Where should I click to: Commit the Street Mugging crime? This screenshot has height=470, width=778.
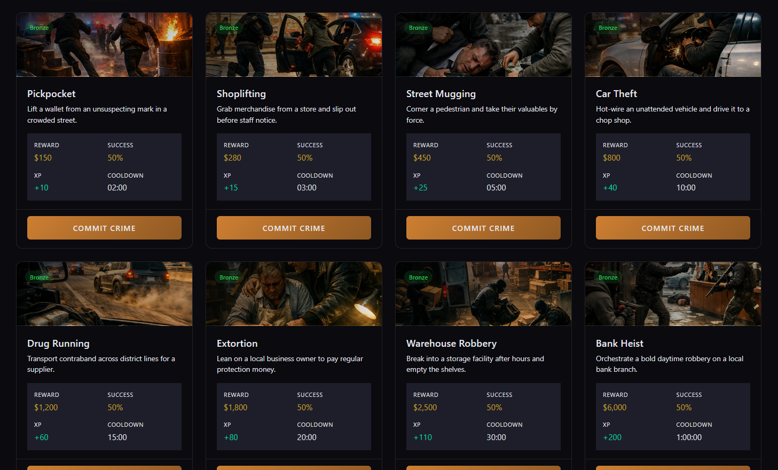483,228
